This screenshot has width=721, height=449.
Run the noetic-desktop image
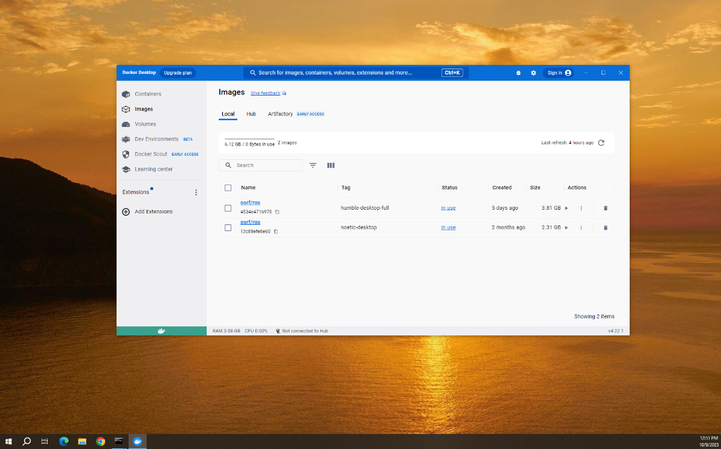pos(567,228)
